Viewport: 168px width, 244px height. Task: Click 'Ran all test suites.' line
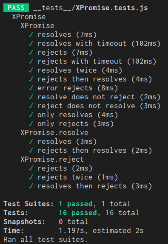(x=46, y=239)
